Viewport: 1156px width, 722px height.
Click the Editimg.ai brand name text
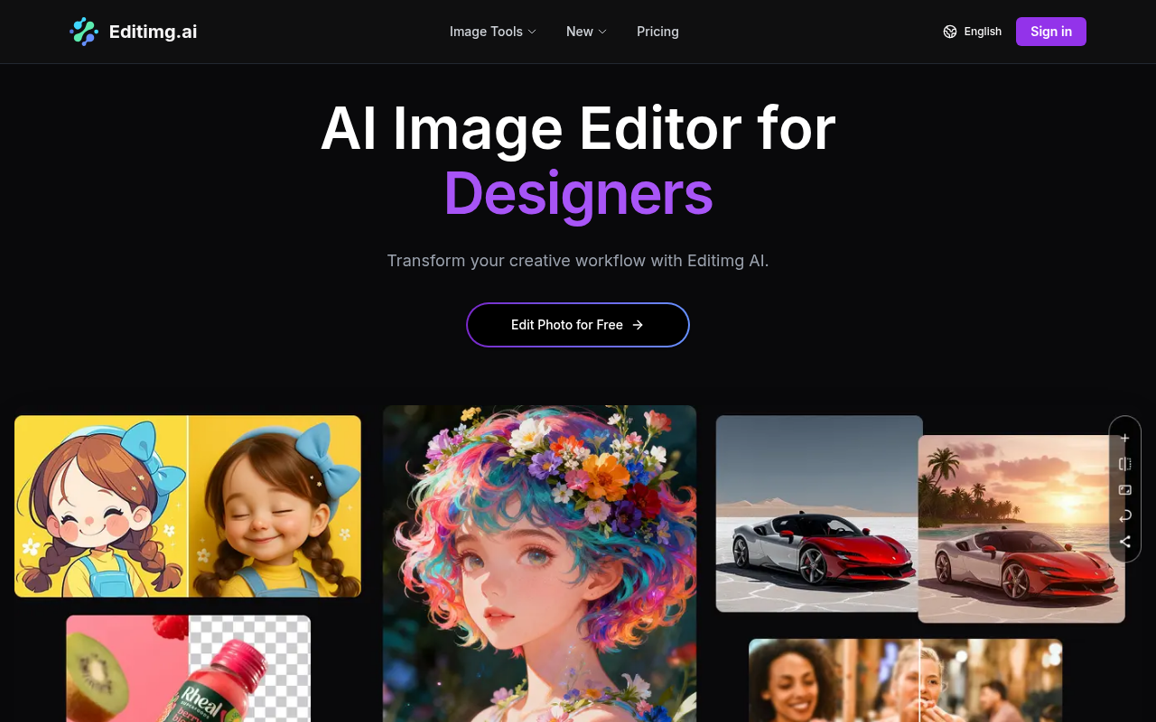pyautogui.click(x=153, y=32)
